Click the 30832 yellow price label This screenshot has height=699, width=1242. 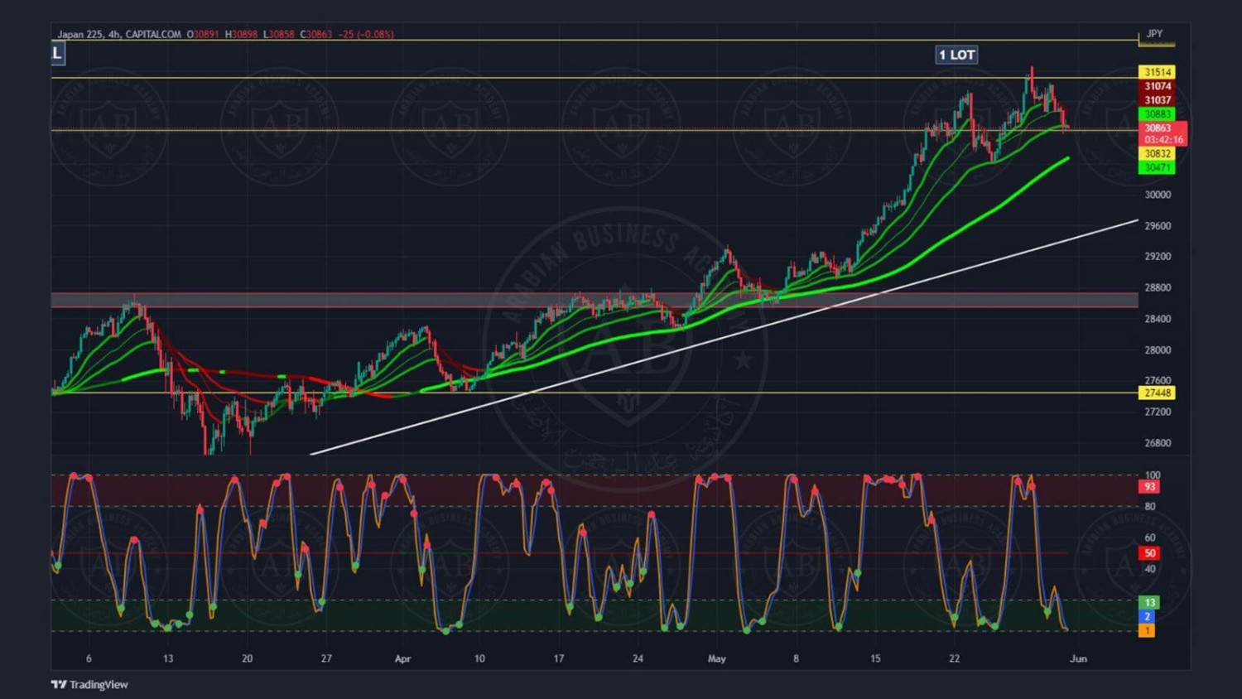[x=1157, y=153]
